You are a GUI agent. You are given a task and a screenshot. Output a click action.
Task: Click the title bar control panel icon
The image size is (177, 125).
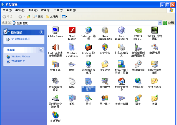3,5
